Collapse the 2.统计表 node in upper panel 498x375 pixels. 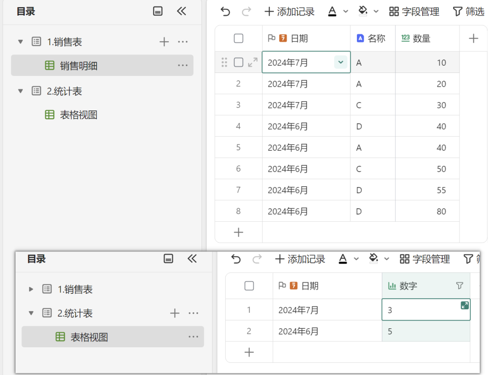tap(20, 91)
